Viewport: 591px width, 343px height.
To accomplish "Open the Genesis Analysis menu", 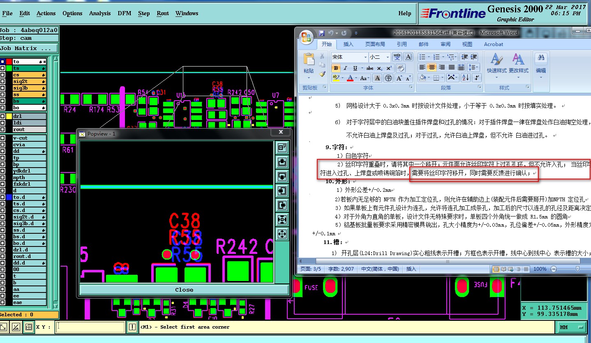I will (99, 13).
